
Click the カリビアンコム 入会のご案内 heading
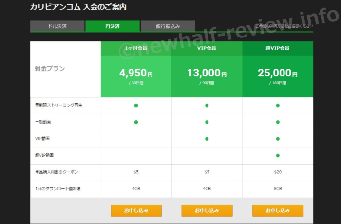pyautogui.click(x=78, y=7)
